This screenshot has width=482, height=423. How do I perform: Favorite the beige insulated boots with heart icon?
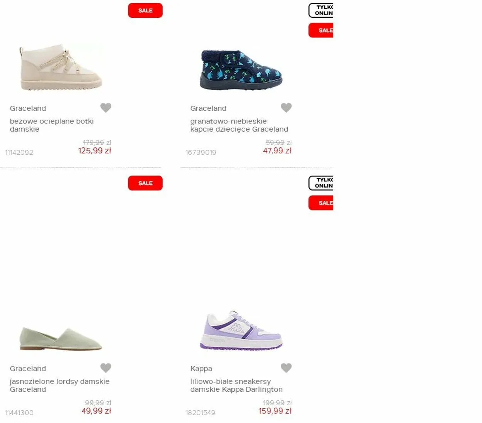click(x=106, y=108)
